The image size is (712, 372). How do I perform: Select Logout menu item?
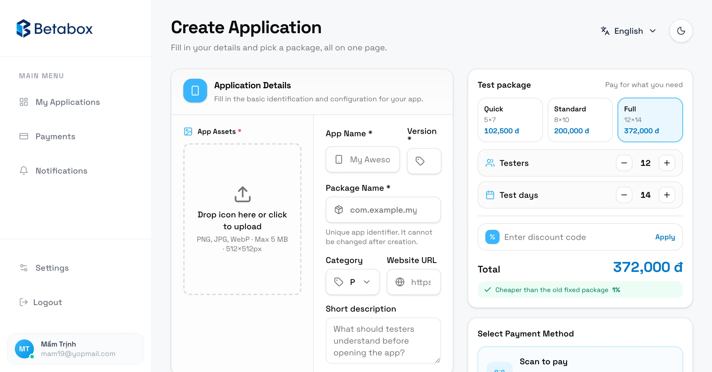[x=76, y=302]
